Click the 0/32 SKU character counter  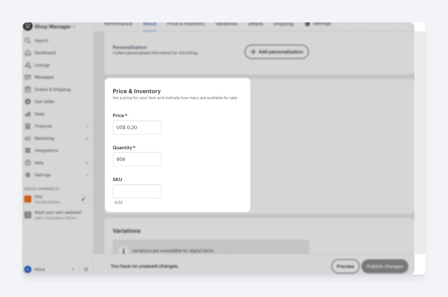119,202
